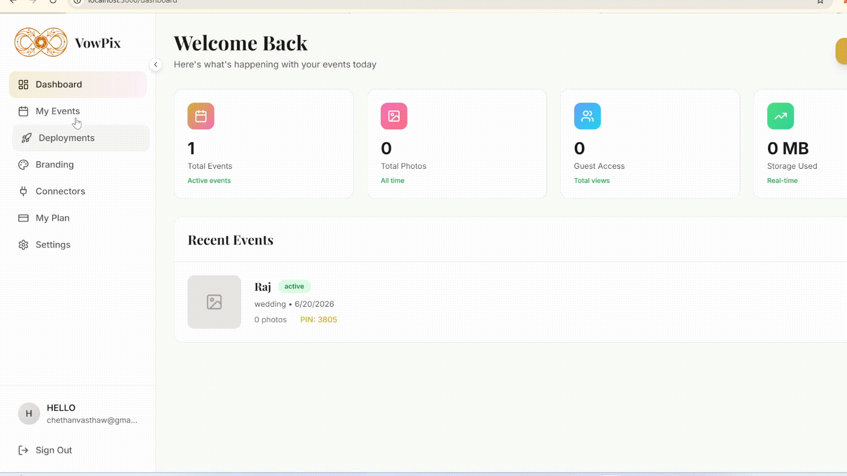Click the Branding palette icon

pyautogui.click(x=23, y=165)
